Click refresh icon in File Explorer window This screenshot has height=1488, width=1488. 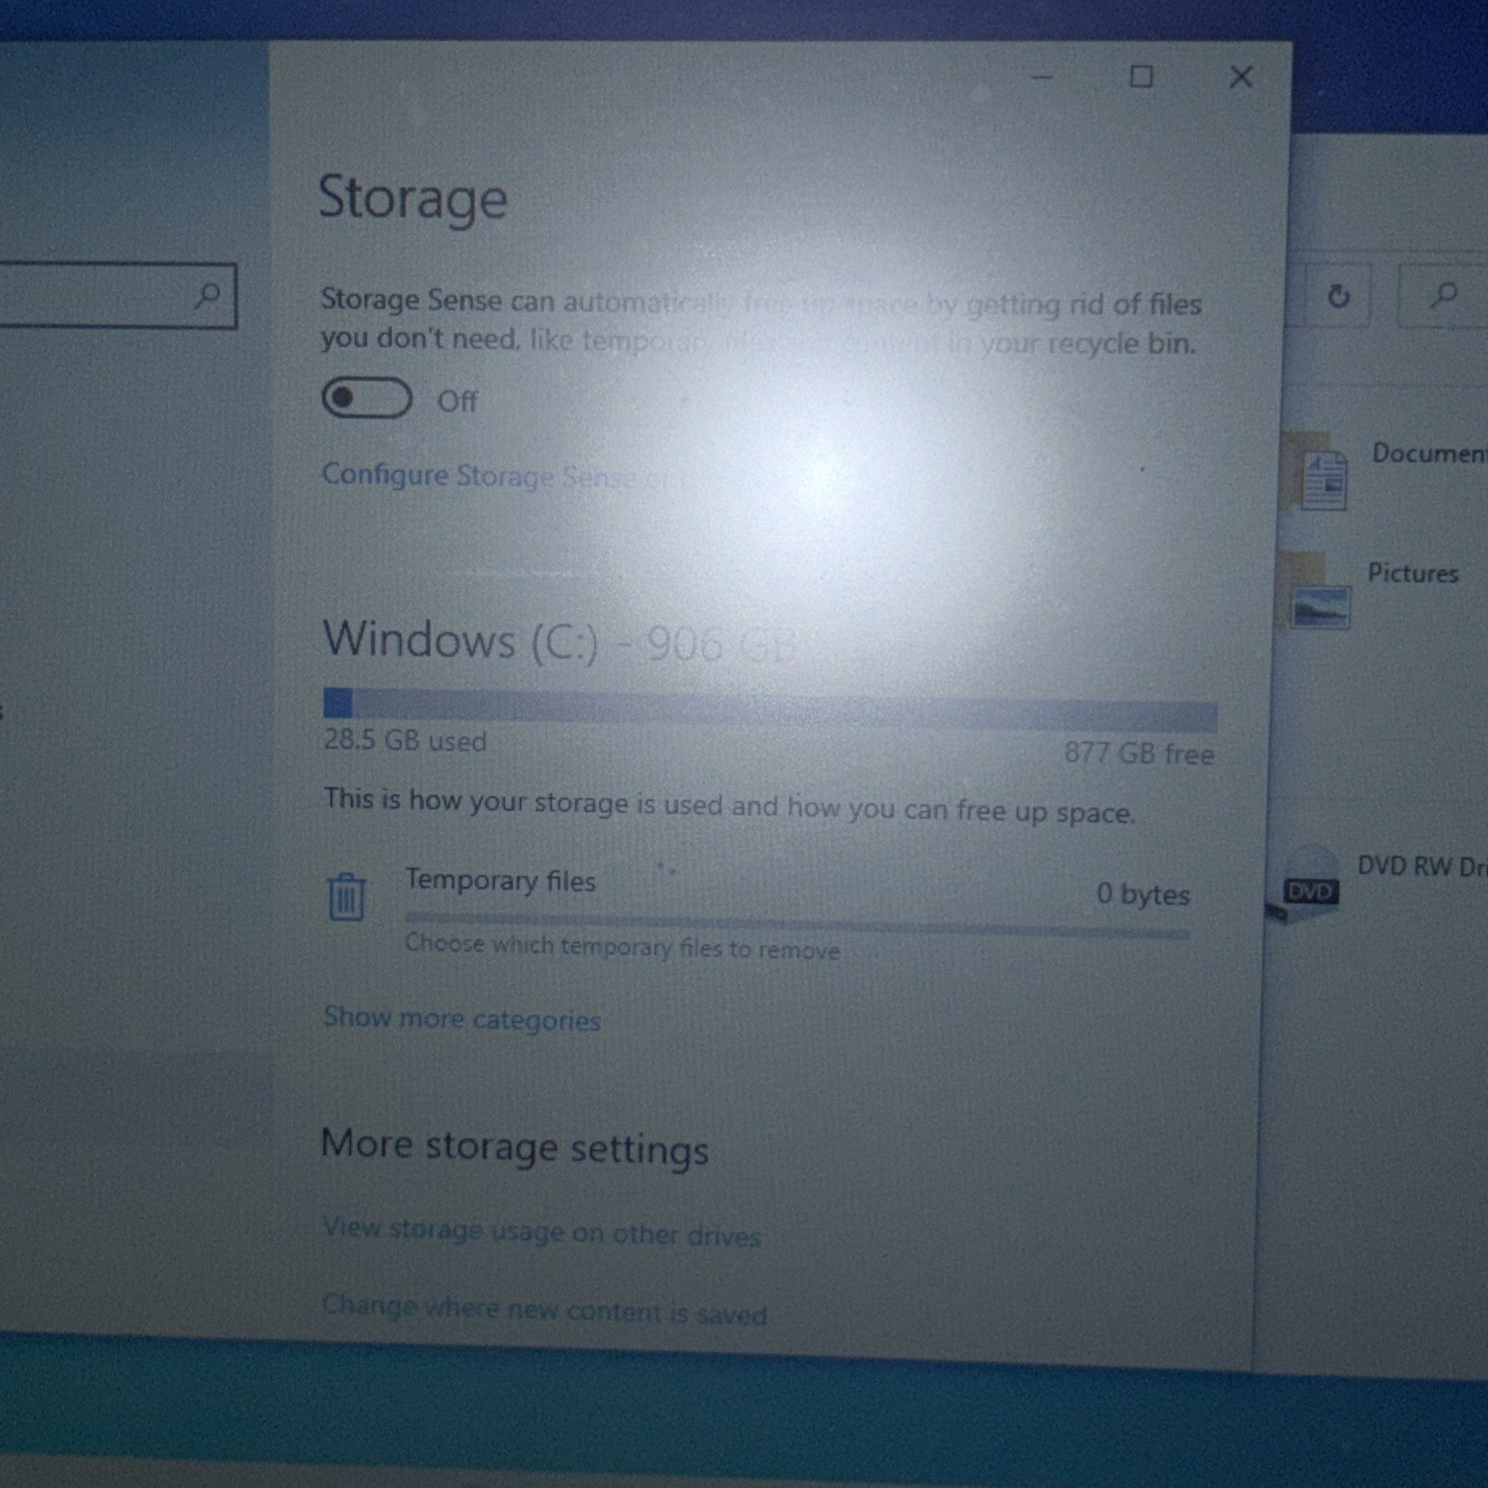[1338, 297]
